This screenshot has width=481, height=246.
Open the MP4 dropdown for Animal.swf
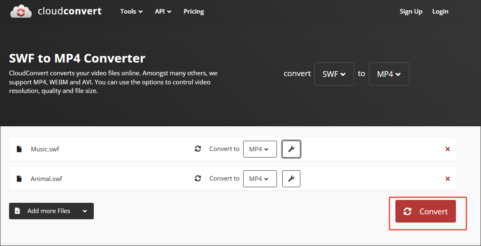[260, 179]
